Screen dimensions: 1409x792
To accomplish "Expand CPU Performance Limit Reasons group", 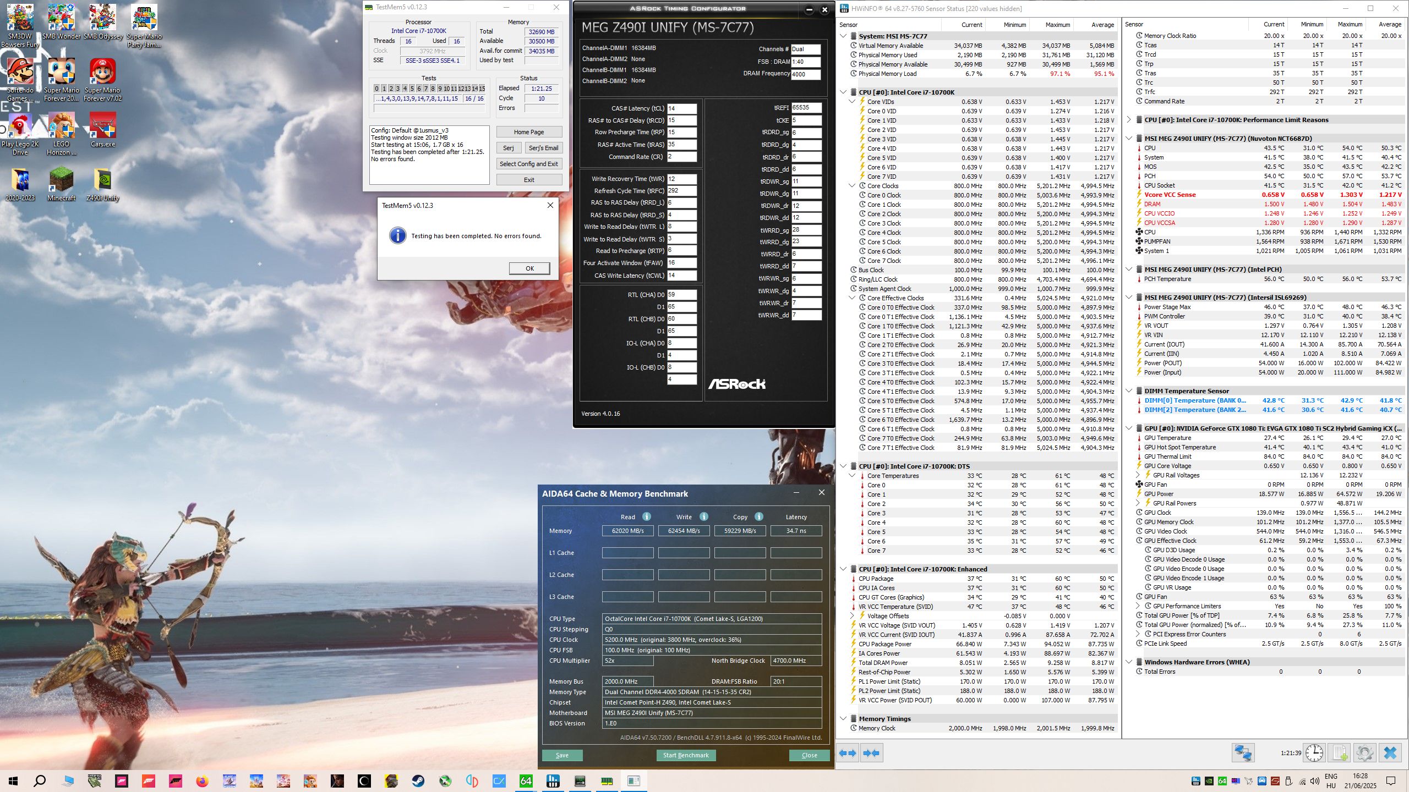I will point(1129,120).
